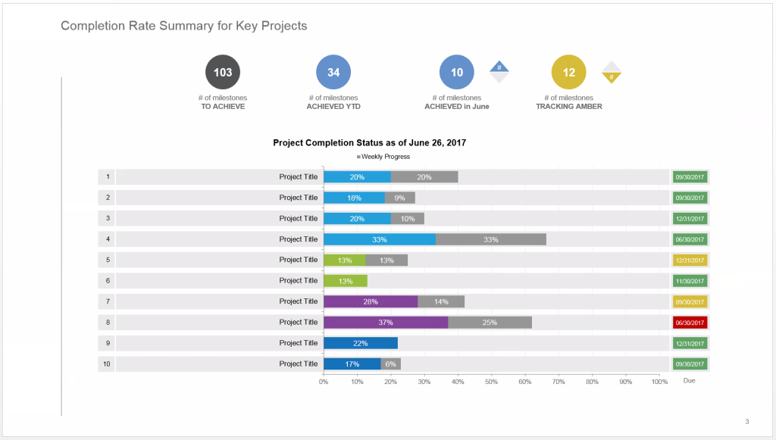The width and height of the screenshot is (776, 440).
Task: Click the blue 34 achieved YTD circle
Action: click(333, 73)
